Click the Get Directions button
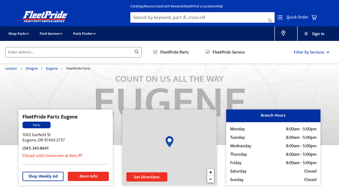This screenshot has height=190, width=339. 147,177
